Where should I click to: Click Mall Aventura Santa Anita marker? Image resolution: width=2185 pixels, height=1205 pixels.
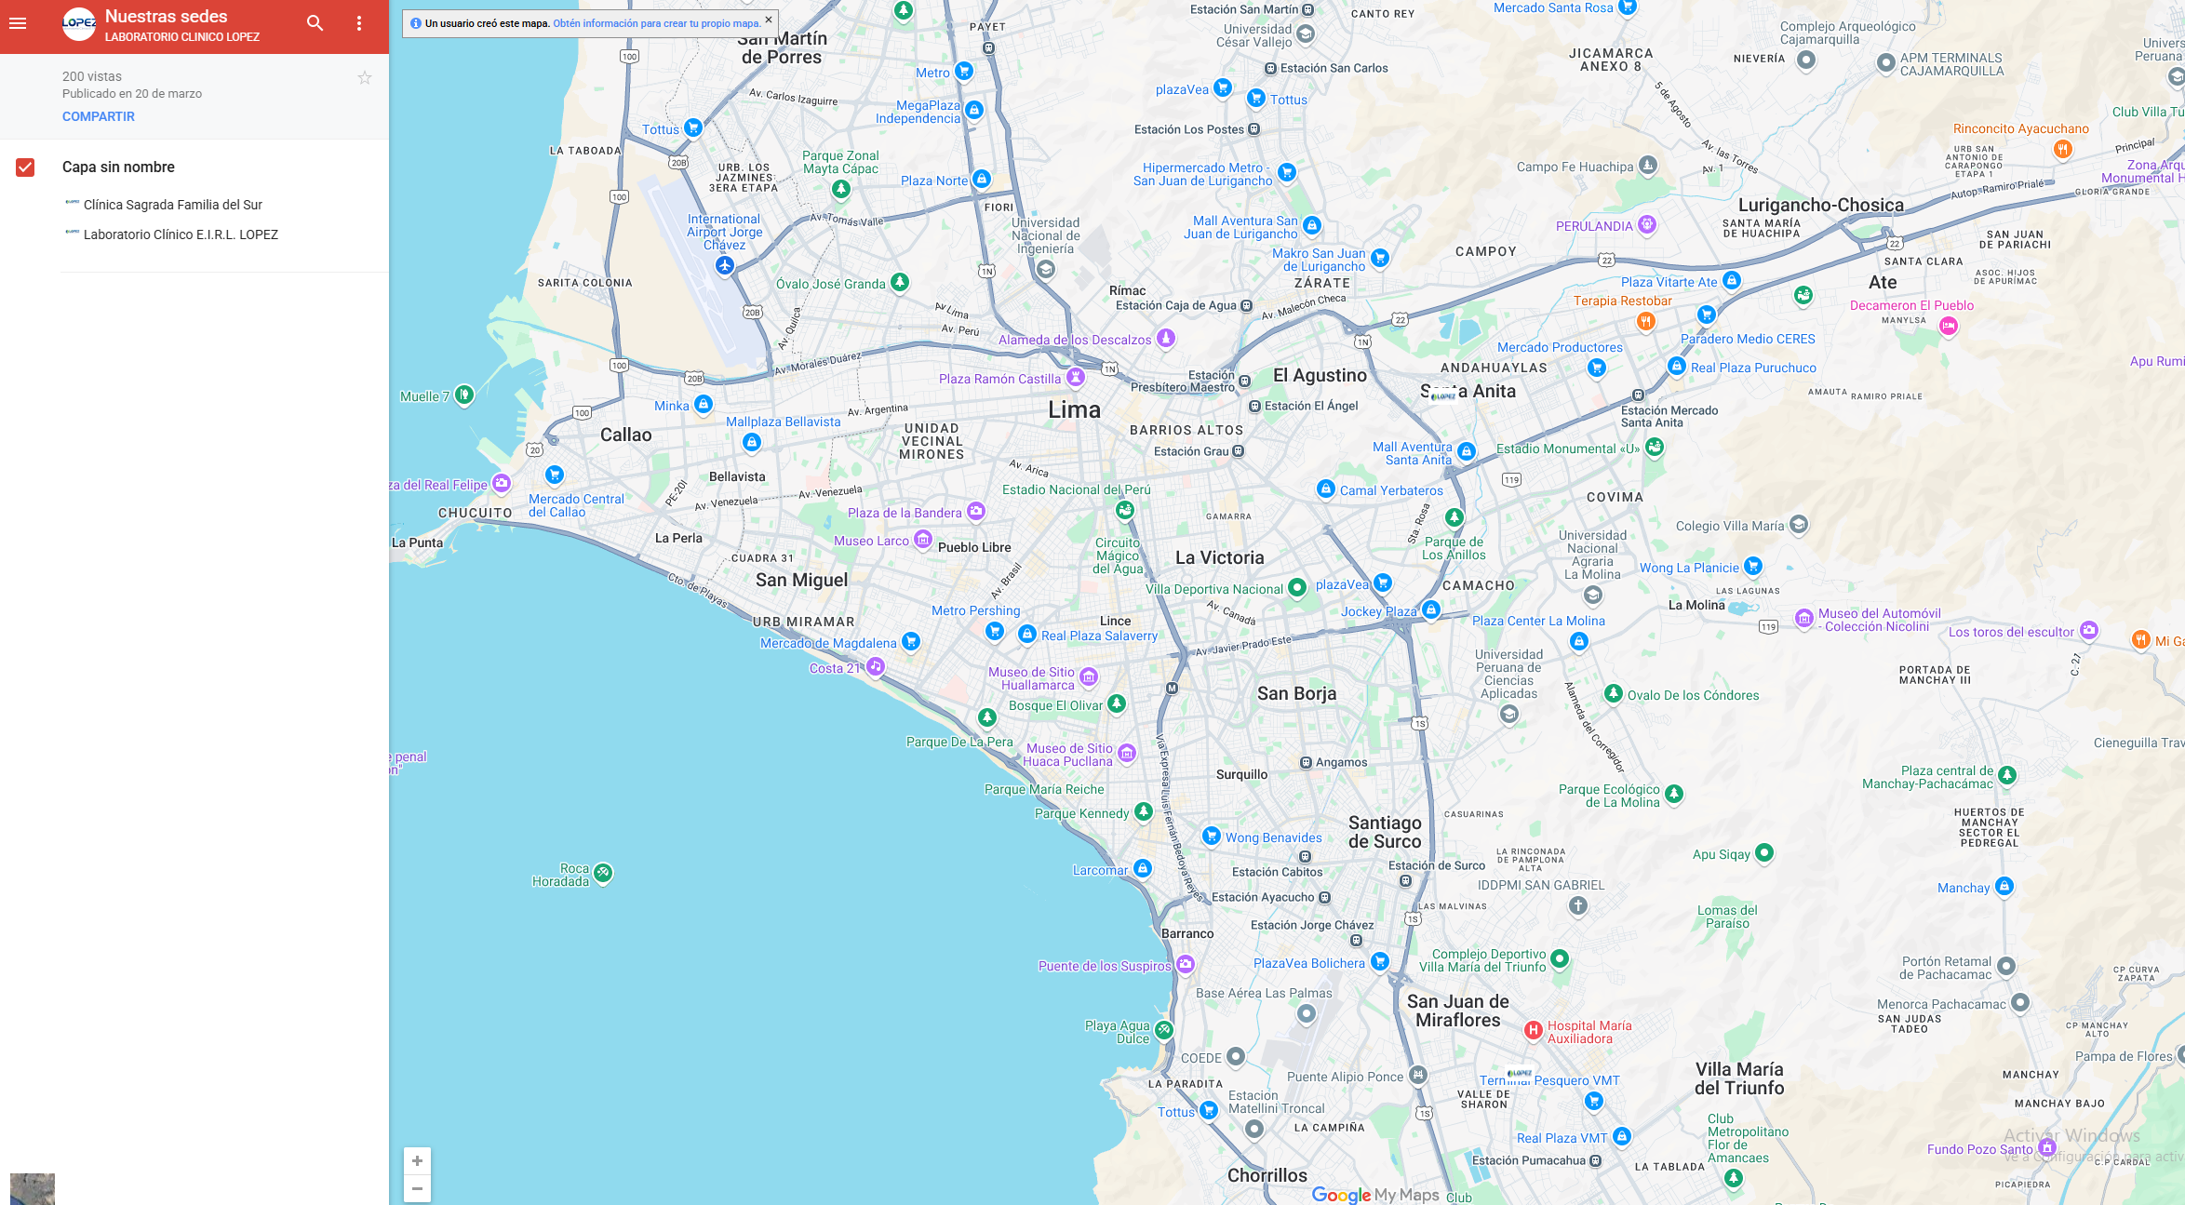(1467, 451)
